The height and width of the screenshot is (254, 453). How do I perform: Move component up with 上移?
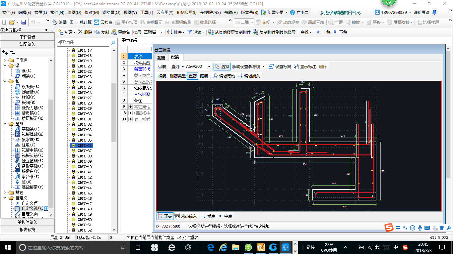tap(323, 32)
